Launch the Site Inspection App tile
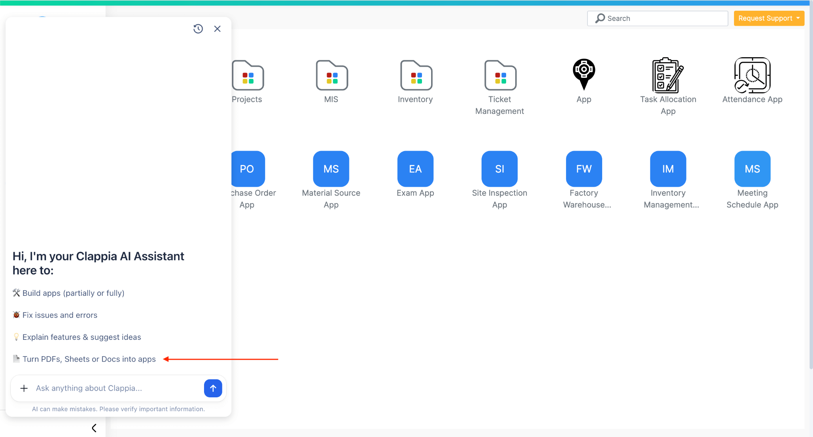This screenshot has width=813, height=437. 499,169
